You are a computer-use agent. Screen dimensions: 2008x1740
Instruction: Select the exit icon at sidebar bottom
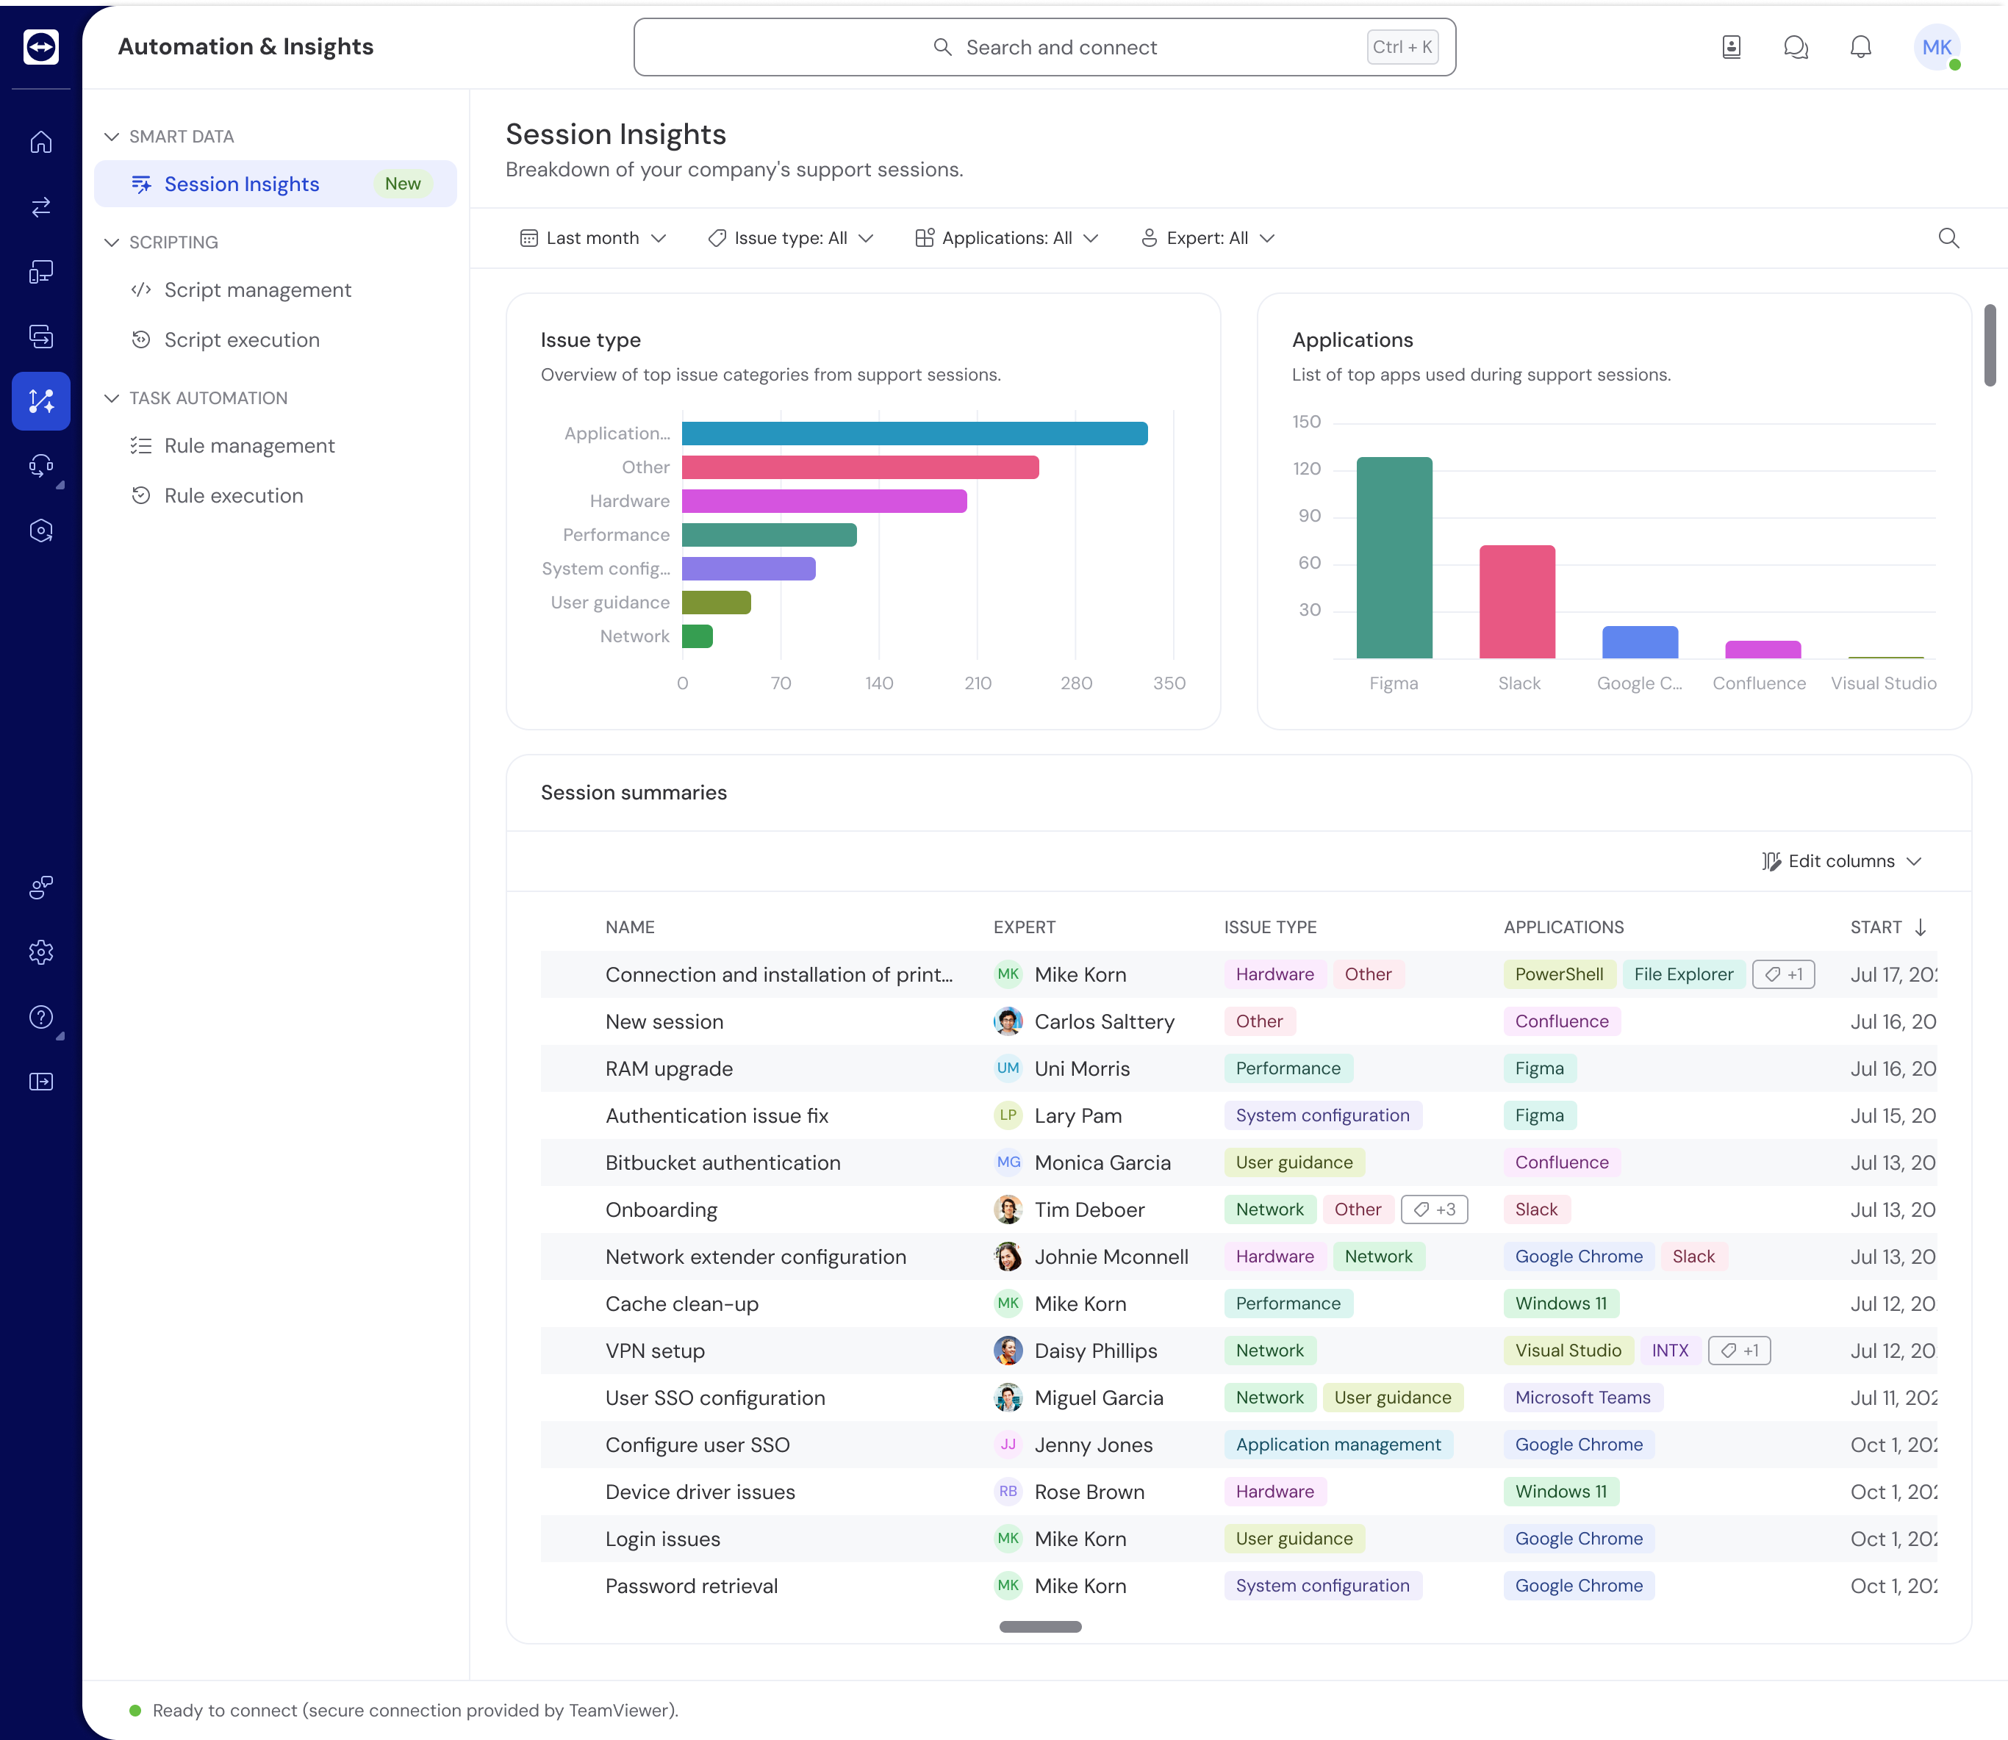click(40, 1082)
